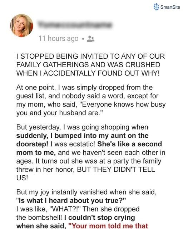This screenshot has height=229, width=183.
Task: Click the blurred account name
Action: 74,24
